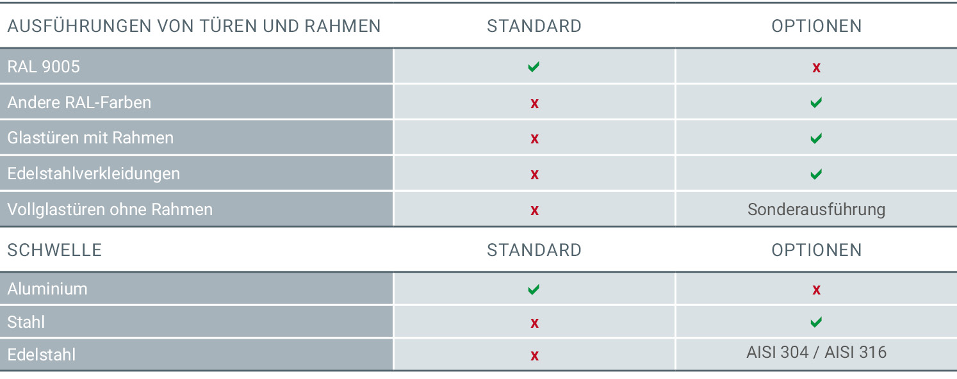
Task: Select the Sonderausführung cell
Action: click(x=816, y=209)
